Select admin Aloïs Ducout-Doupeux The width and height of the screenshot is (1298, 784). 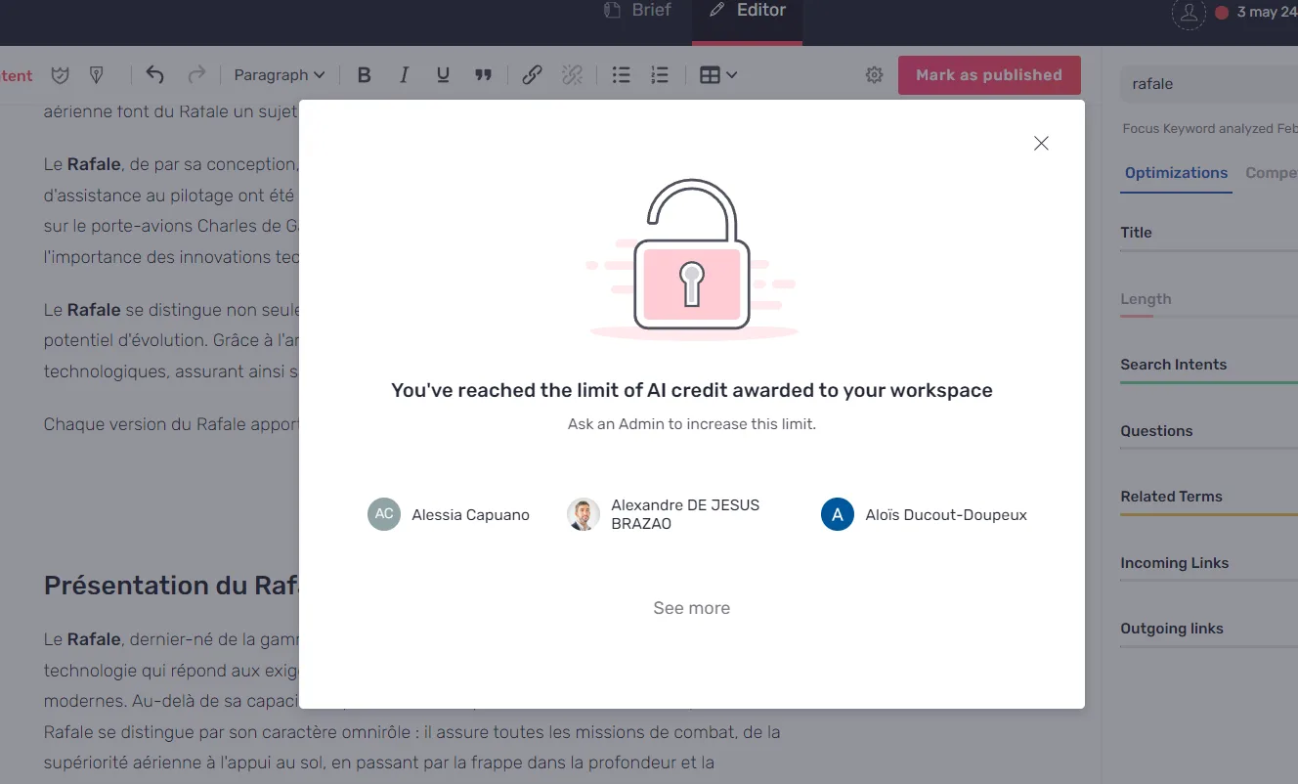(x=924, y=514)
